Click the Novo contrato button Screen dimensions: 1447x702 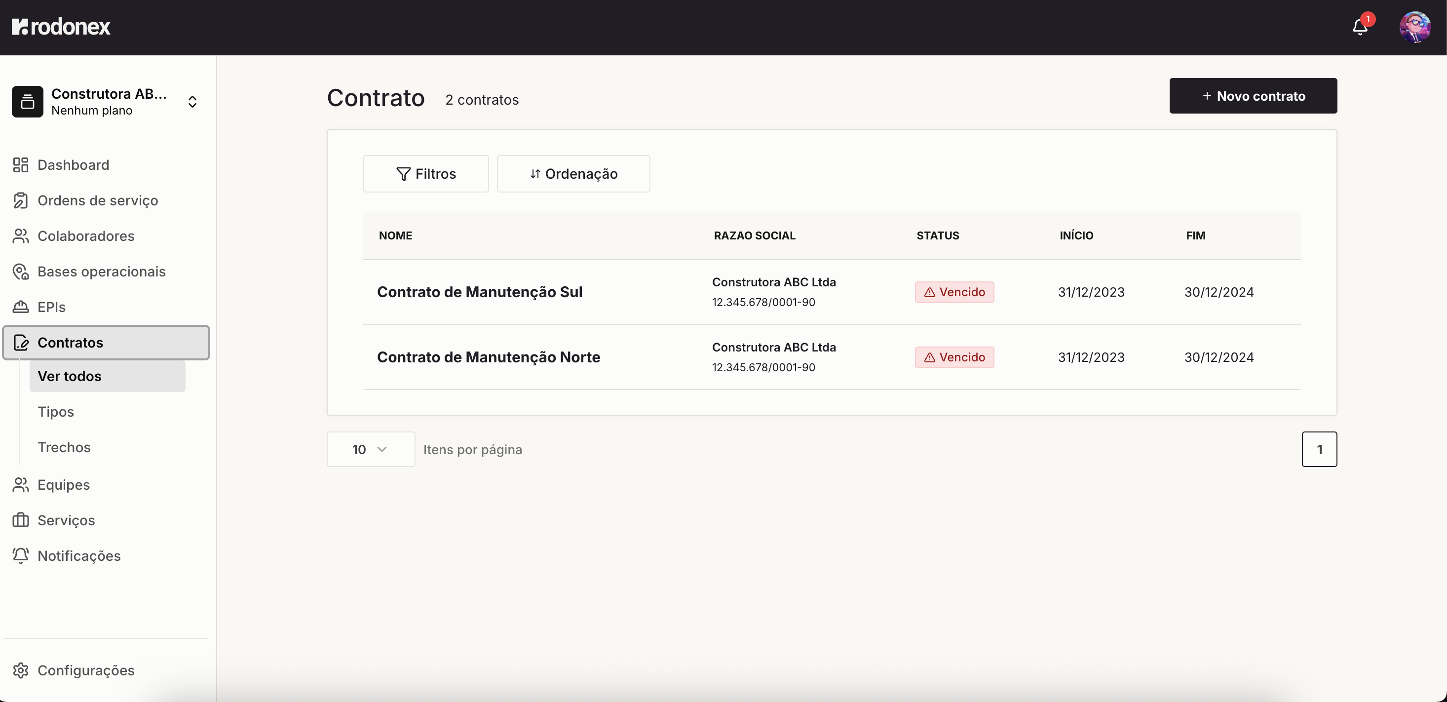tap(1253, 96)
